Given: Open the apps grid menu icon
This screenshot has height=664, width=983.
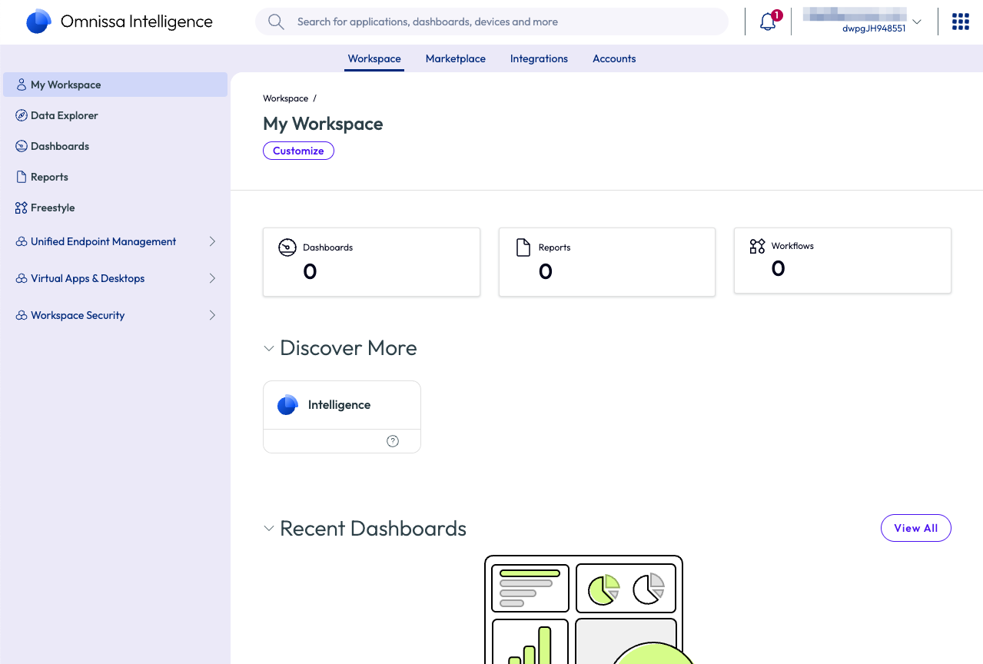Looking at the screenshot, I should point(960,22).
